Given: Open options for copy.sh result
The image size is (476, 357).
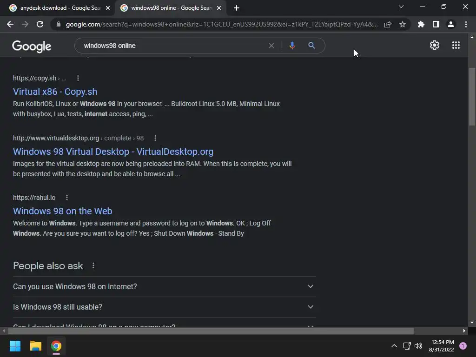Looking at the screenshot, I should [78, 78].
